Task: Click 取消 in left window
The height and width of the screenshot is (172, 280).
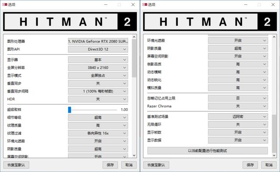Action: 129,165
